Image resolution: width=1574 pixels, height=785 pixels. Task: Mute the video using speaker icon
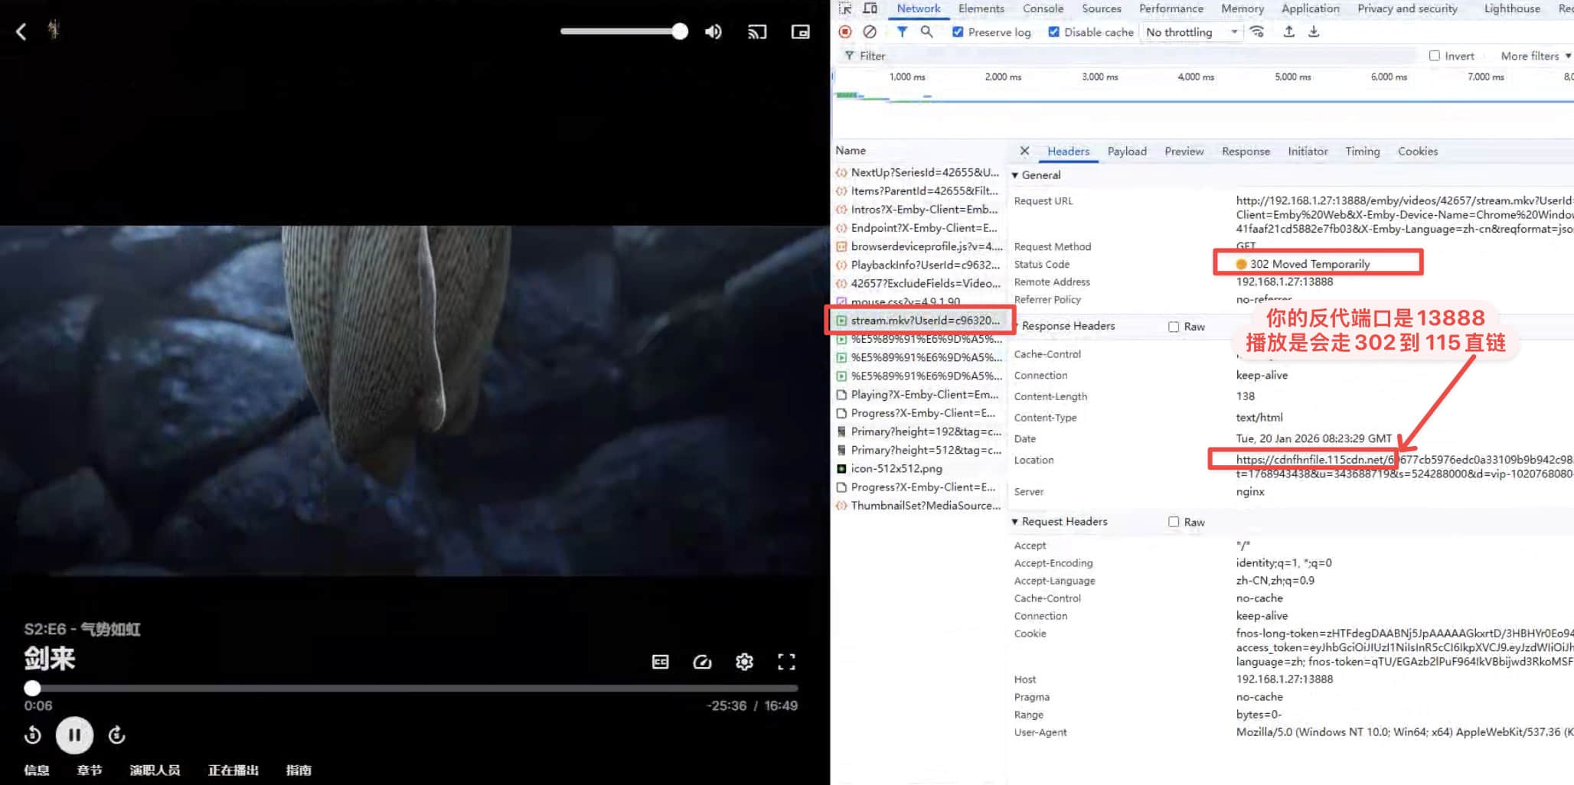pos(713,31)
